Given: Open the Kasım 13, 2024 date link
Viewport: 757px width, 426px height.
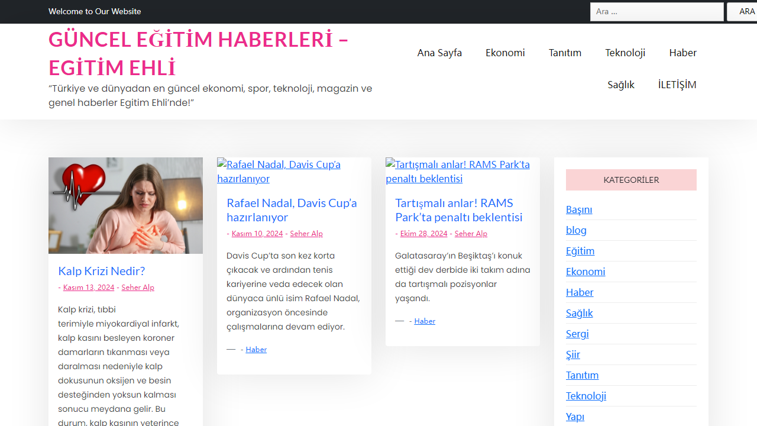Looking at the screenshot, I should (88, 287).
